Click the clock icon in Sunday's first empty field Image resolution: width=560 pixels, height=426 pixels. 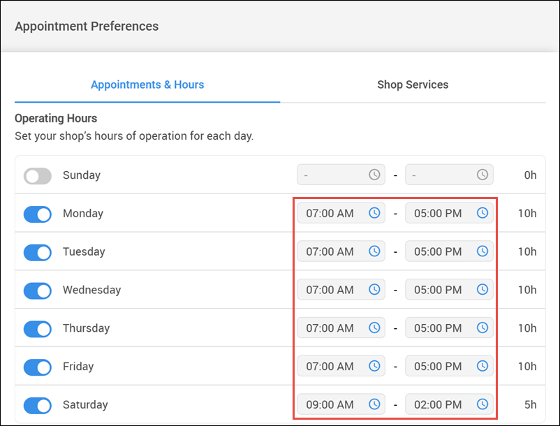[x=374, y=175]
